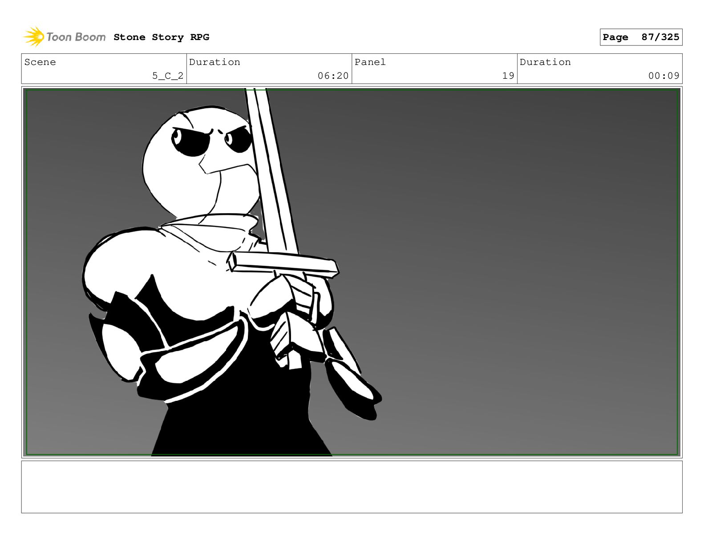Click the storyboard panel with the sword knight
Screen dimensions: 704x545
(x=352, y=272)
